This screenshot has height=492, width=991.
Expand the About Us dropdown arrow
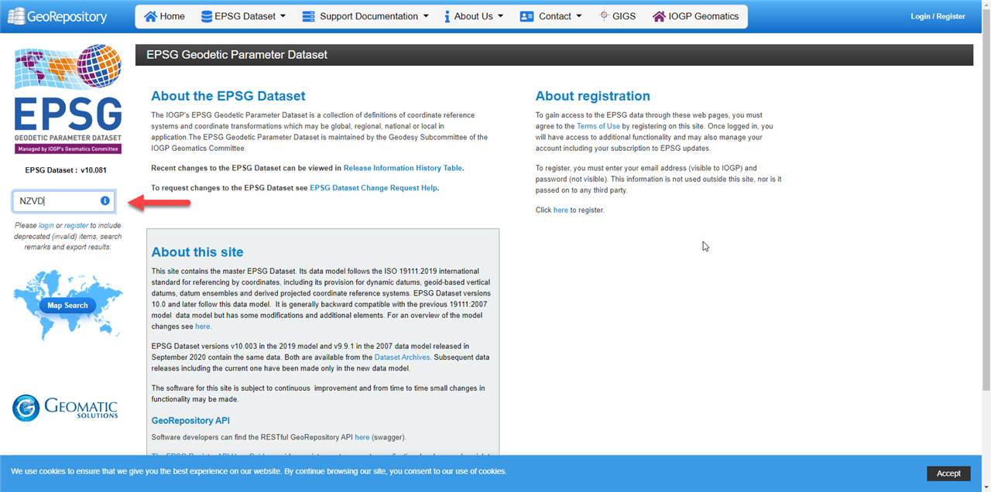[x=500, y=16]
